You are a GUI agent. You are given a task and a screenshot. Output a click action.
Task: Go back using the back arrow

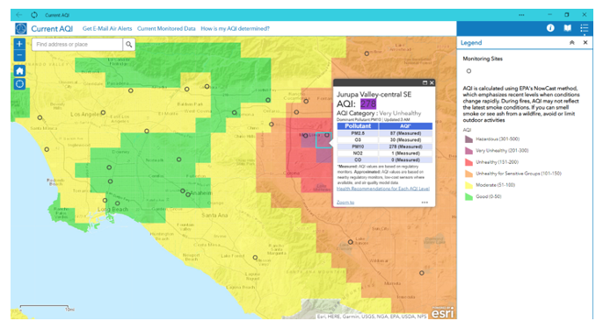point(18,15)
